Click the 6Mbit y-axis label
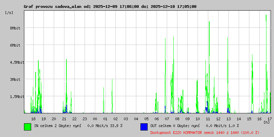274x137 pixels. point(15,45)
